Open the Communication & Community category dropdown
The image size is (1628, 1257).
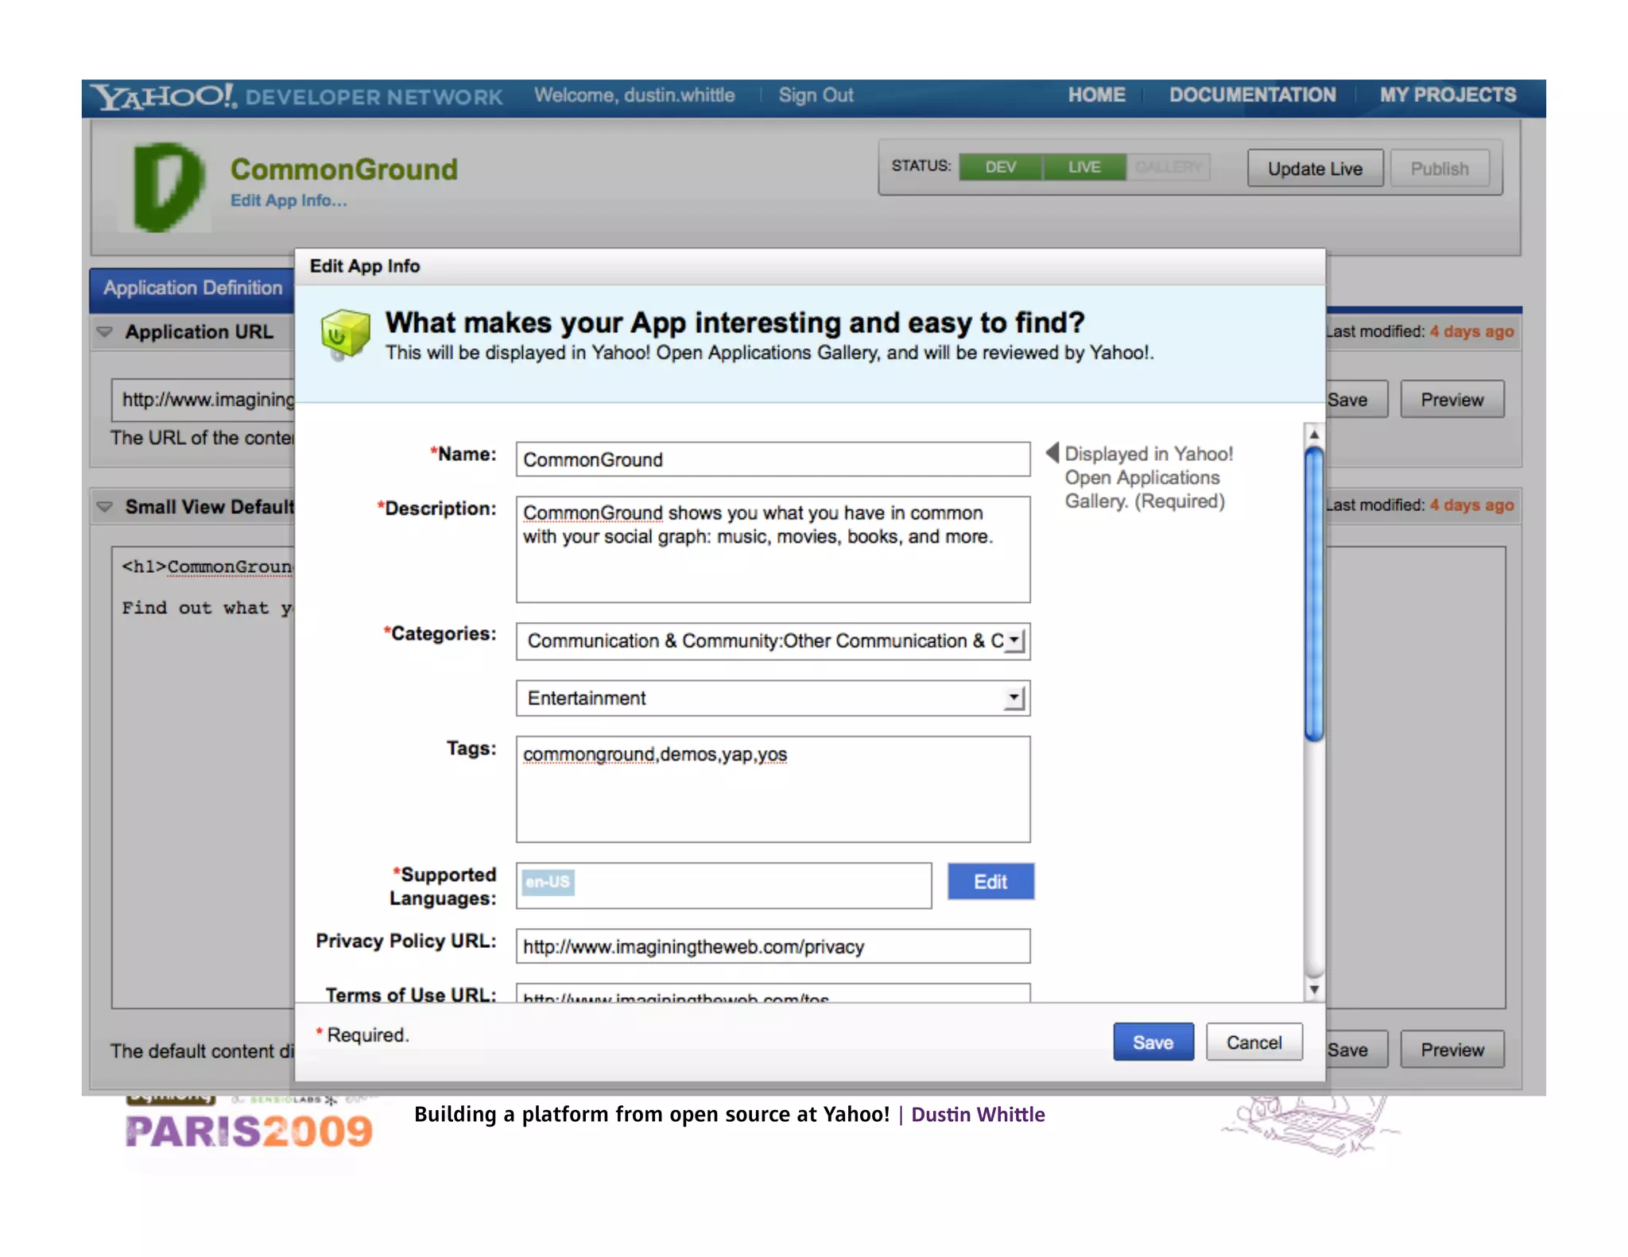pyautogui.click(x=773, y=641)
